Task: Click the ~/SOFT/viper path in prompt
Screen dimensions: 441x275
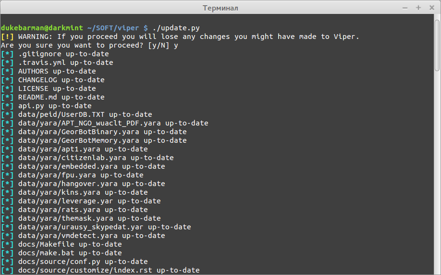Action: coord(113,28)
